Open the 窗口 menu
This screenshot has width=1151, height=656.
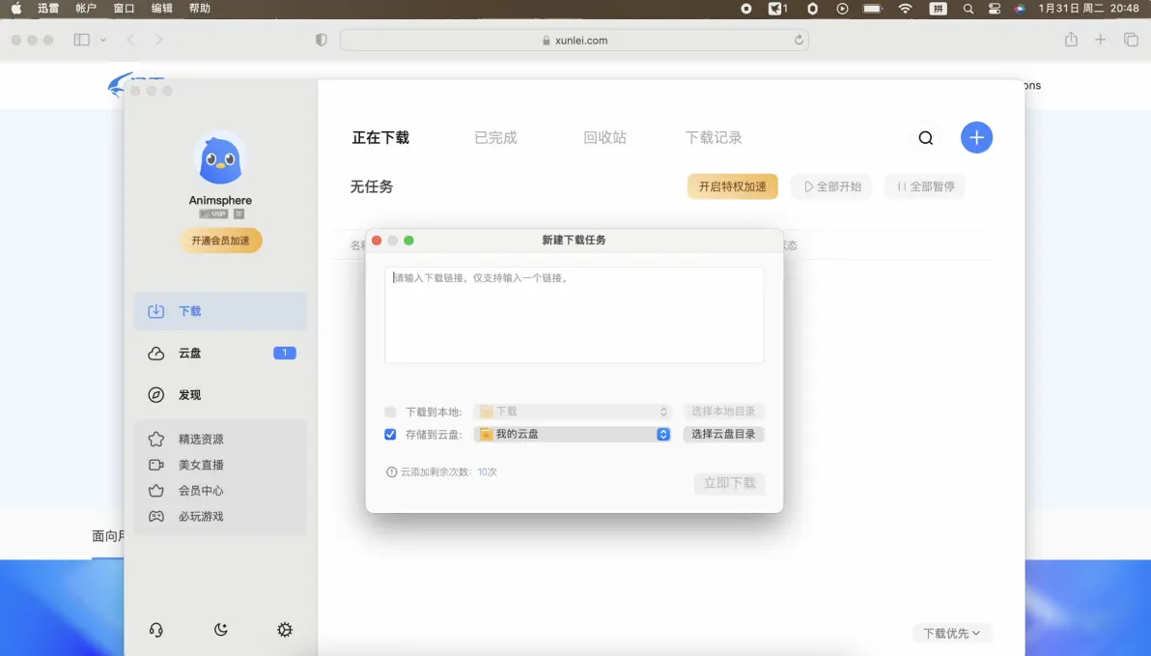point(124,9)
